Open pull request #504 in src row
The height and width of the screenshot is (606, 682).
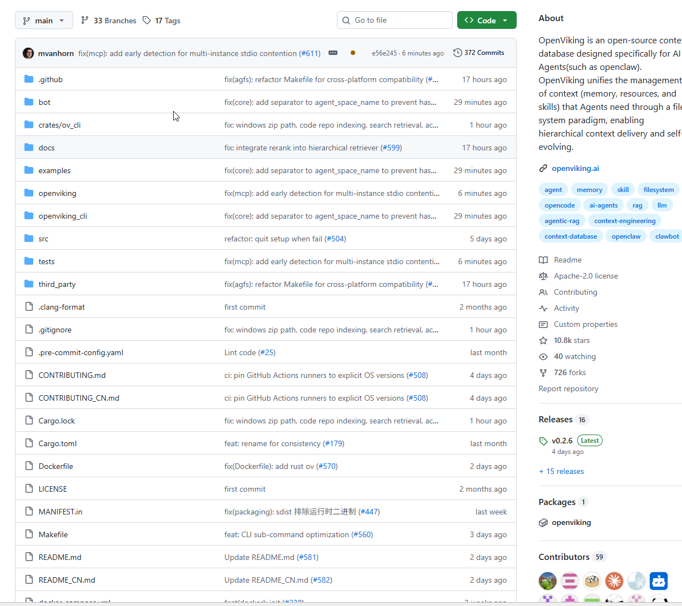point(335,239)
